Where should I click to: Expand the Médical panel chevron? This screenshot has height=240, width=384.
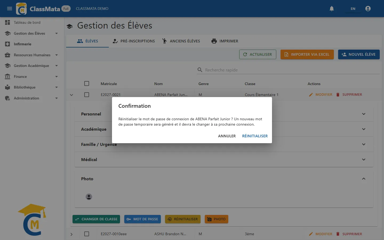pyautogui.click(x=364, y=159)
